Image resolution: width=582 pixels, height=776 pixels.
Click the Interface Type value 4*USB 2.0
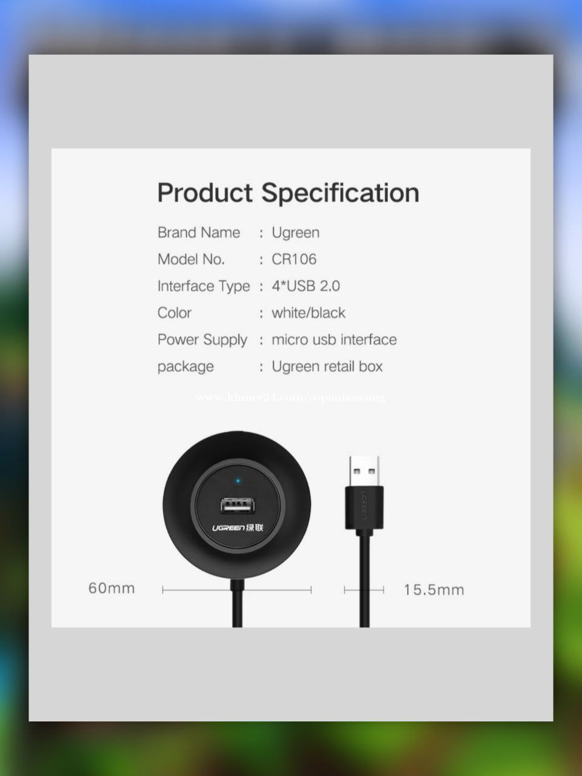306,286
